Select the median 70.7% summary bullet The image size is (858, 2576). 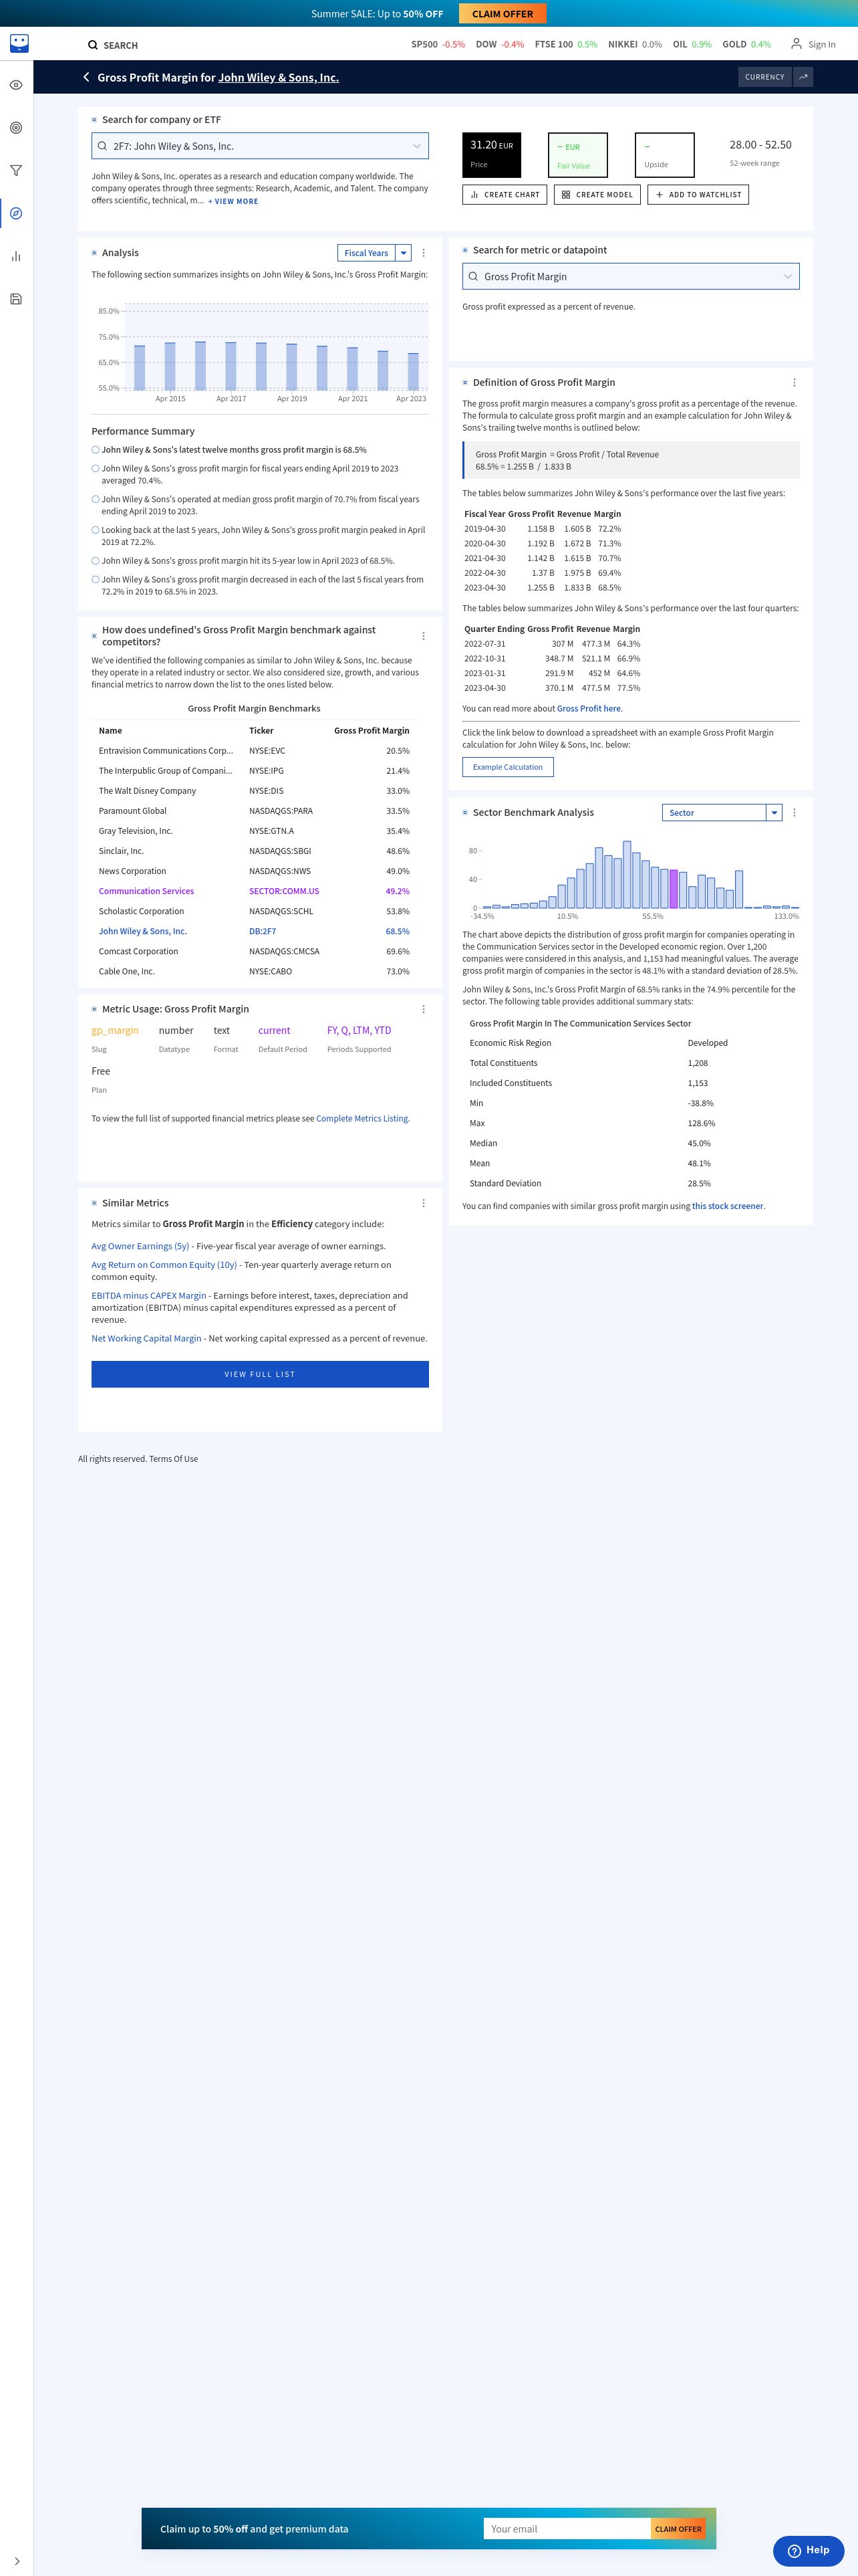pyautogui.click(x=96, y=499)
